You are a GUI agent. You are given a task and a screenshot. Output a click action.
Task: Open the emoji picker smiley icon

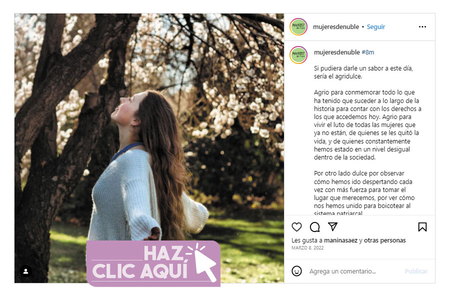click(x=296, y=271)
